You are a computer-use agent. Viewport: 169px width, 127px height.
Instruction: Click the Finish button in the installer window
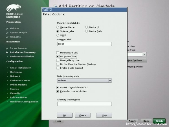pyautogui.click(x=159, y=121)
